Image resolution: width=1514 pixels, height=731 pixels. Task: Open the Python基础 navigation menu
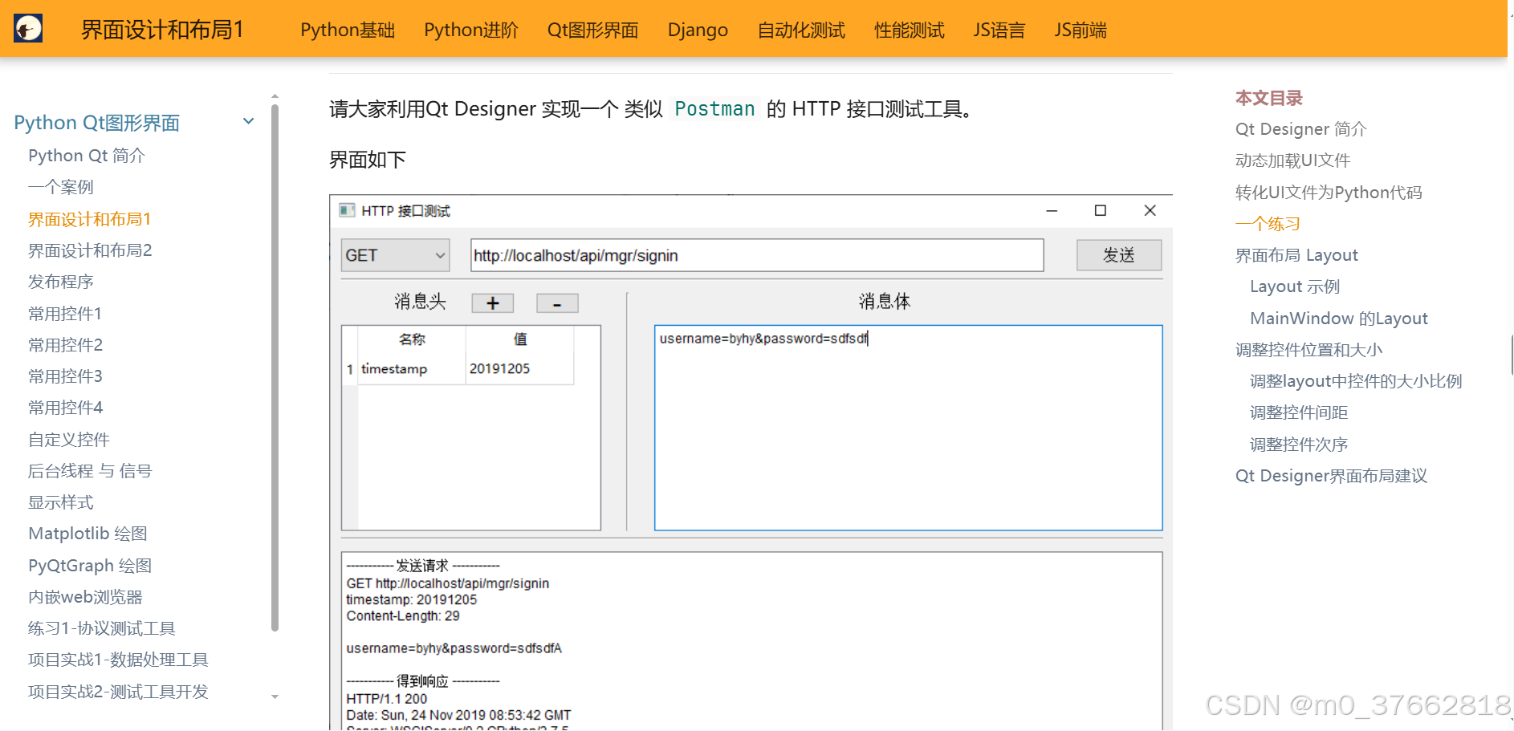pos(347,30)
